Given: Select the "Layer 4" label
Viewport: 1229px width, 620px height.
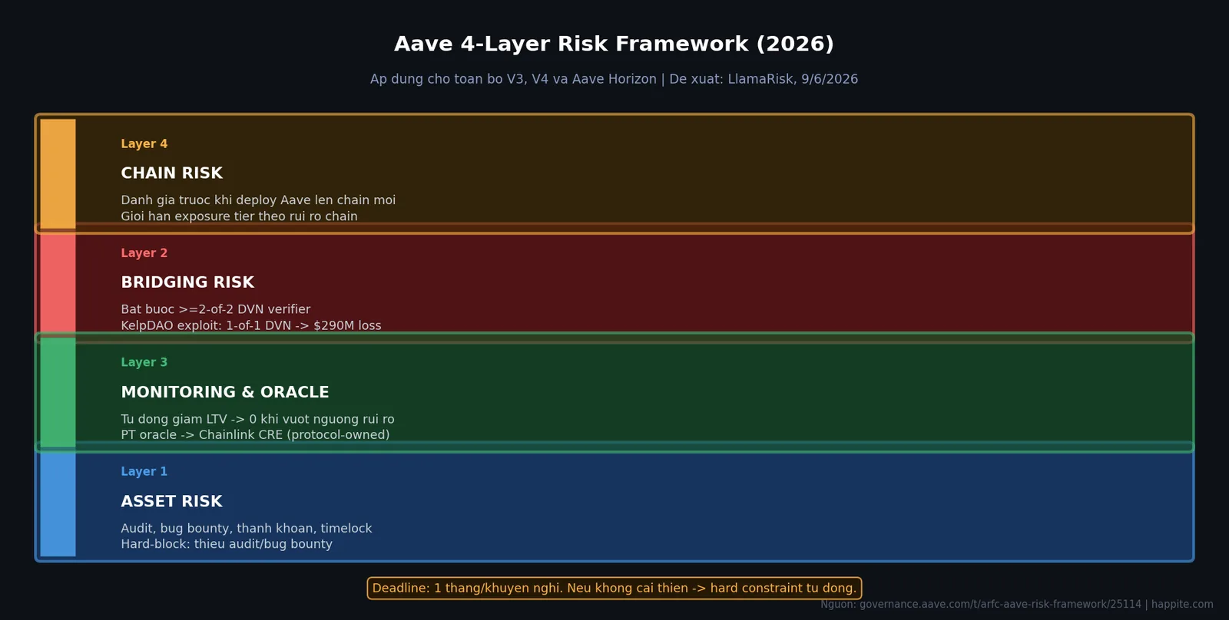Looking at the screenshot, I should tap(144, 144).
